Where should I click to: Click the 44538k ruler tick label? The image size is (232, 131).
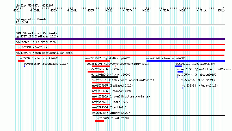(x=146, y=10)
